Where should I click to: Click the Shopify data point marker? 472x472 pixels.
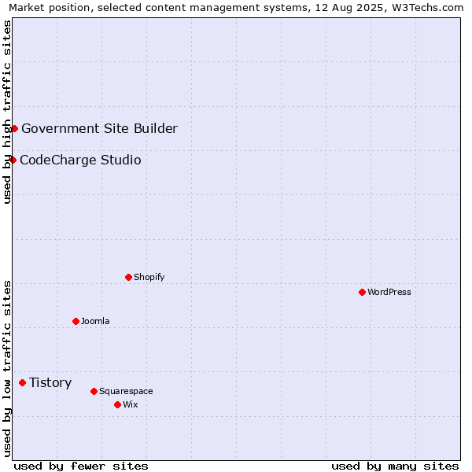(x=128, y=277)
